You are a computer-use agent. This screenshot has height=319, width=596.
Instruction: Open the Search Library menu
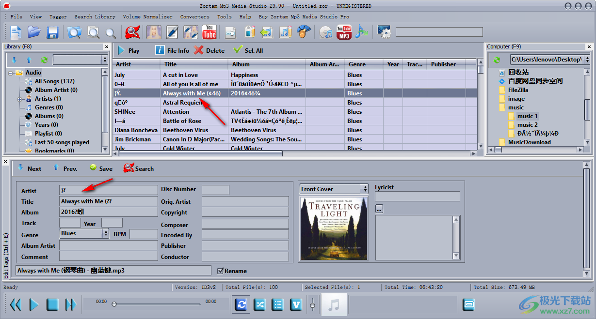click(x=95, y=16)
